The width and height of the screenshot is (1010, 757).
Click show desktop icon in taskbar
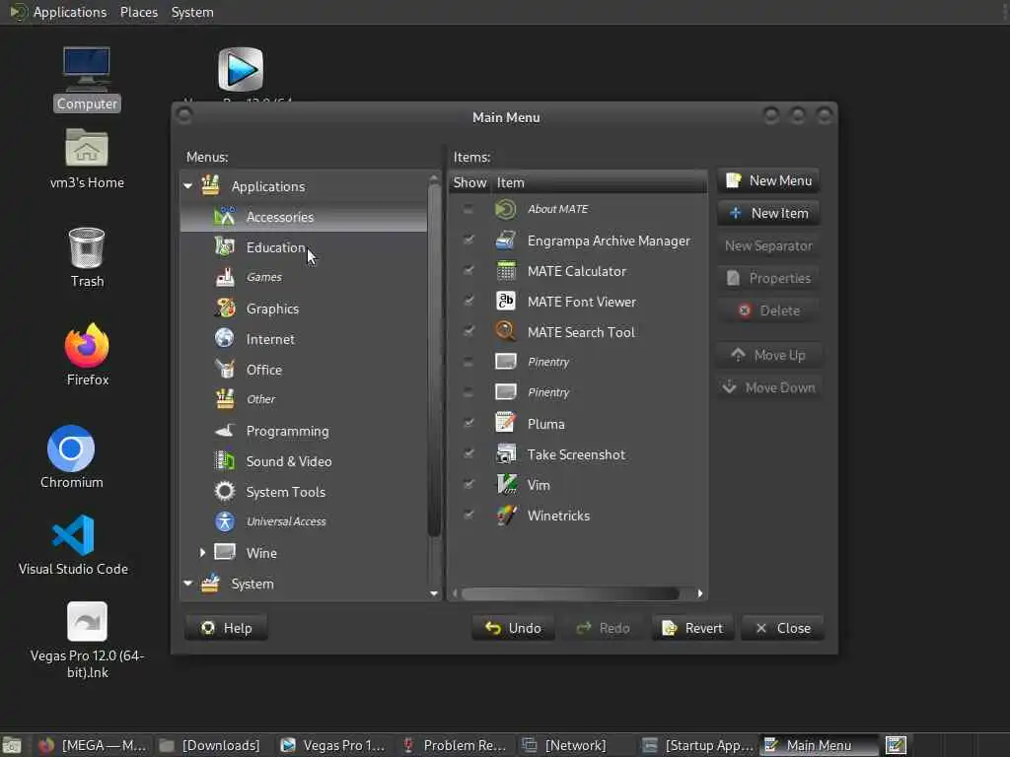click(12, 745)
